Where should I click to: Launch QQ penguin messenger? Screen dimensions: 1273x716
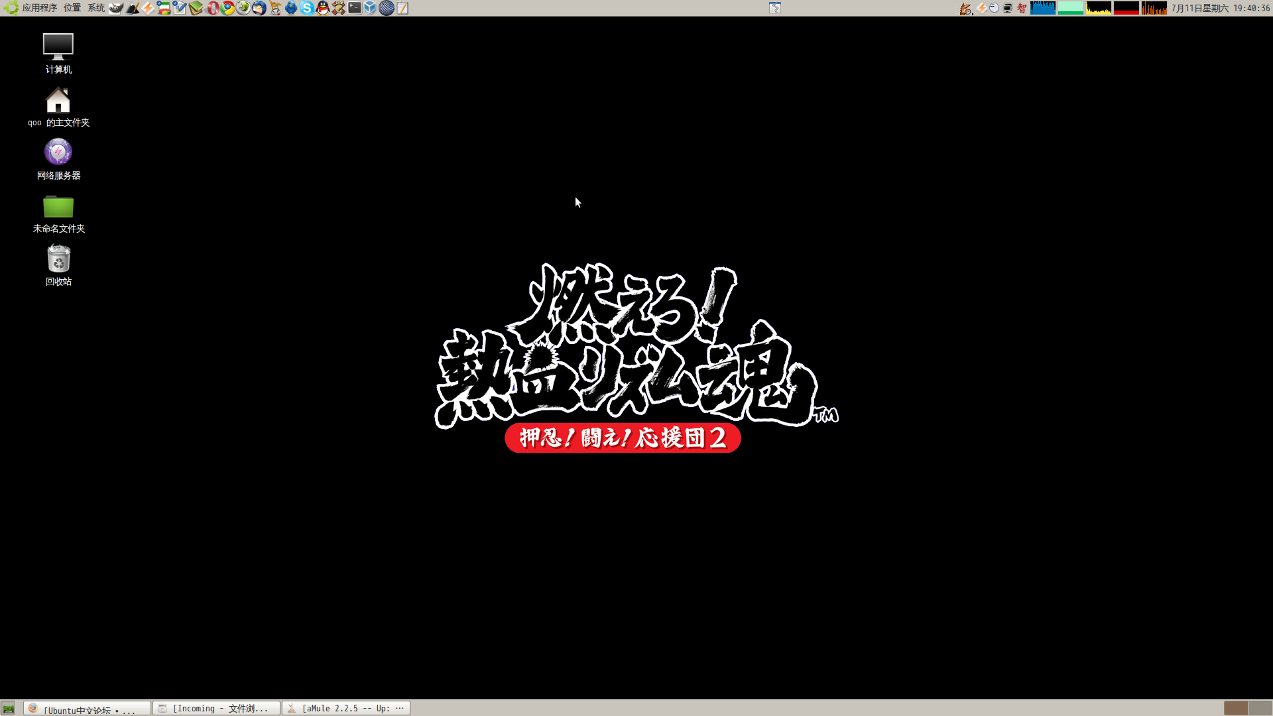point(323,8)
